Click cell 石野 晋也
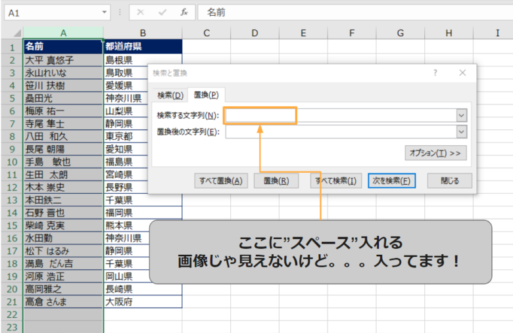 click(63, 213)
